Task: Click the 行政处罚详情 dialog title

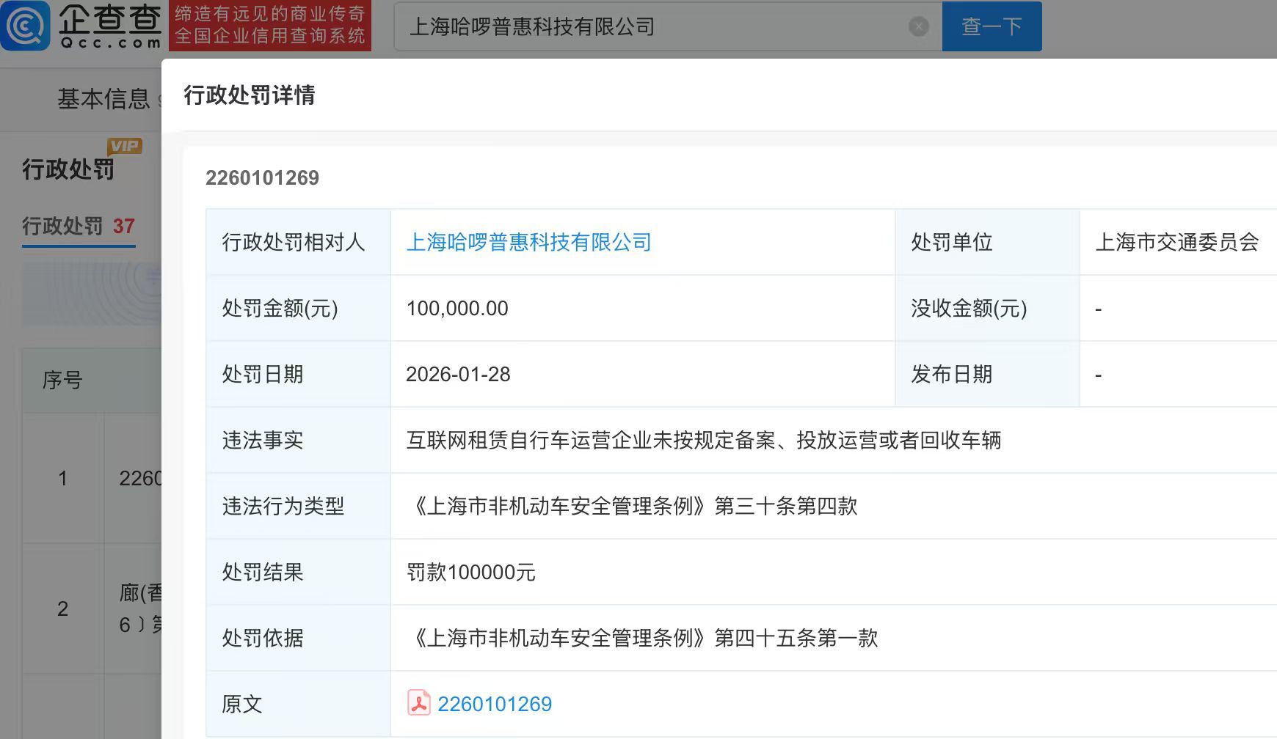Action: 250,95
